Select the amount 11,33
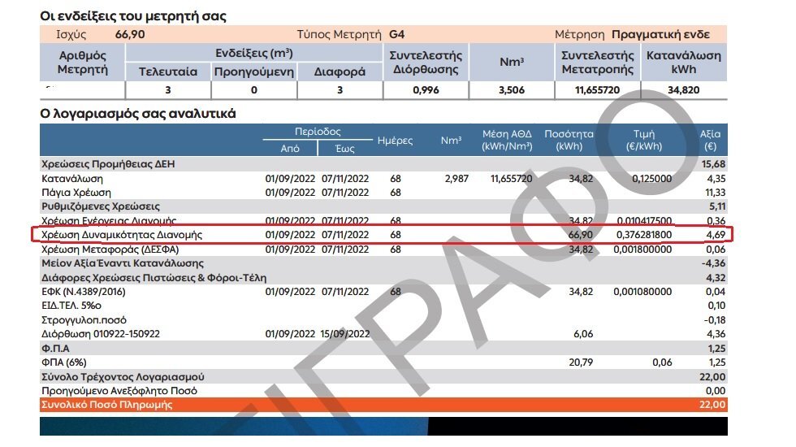 716,193
